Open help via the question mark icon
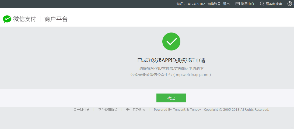This screenshot has width=294, height=129. pos(289,4)
